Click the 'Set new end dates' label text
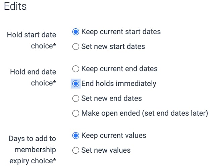Screen dimensions: 218x167 pos(111,99)
